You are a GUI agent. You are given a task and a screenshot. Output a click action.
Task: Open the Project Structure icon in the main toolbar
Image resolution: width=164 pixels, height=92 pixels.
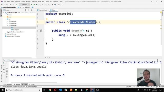(x=55, y=5)
